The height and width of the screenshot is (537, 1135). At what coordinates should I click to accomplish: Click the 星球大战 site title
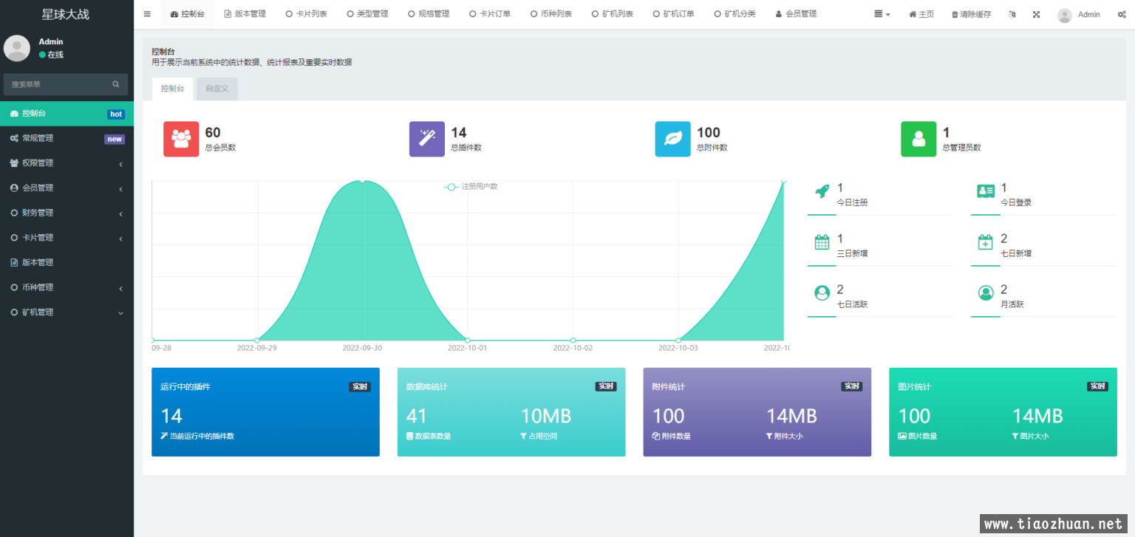point(65,14)
